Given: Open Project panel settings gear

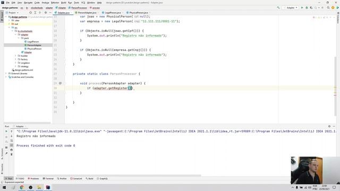Looking at the screenshot, I should (46, 13).
